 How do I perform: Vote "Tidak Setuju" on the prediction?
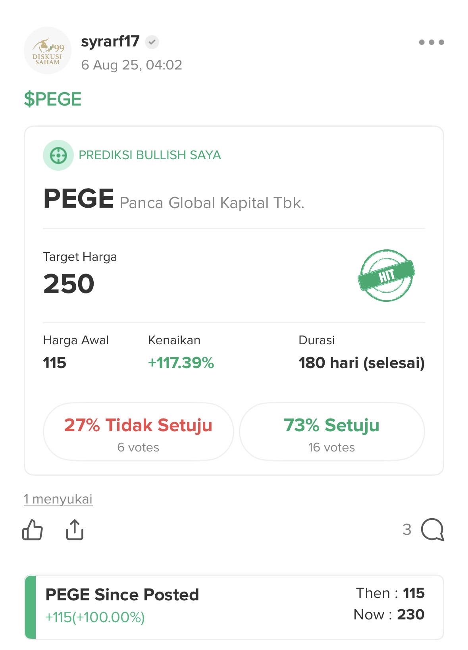[138, 432]
